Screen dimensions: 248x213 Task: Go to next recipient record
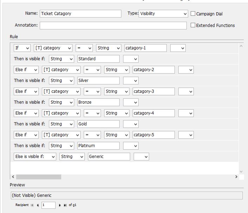click(60, 205)
